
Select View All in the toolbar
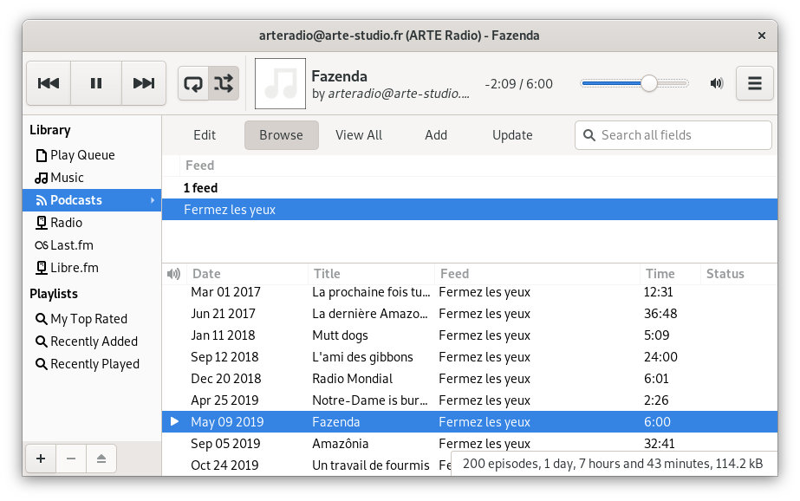pyautogui.click(x=359, y=135)
